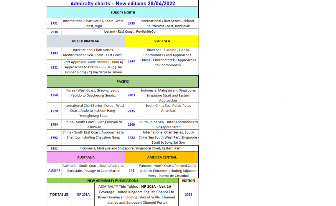Select chart number 3831
The width and height of the screenshot is (336, 206).
pos(54,148)
